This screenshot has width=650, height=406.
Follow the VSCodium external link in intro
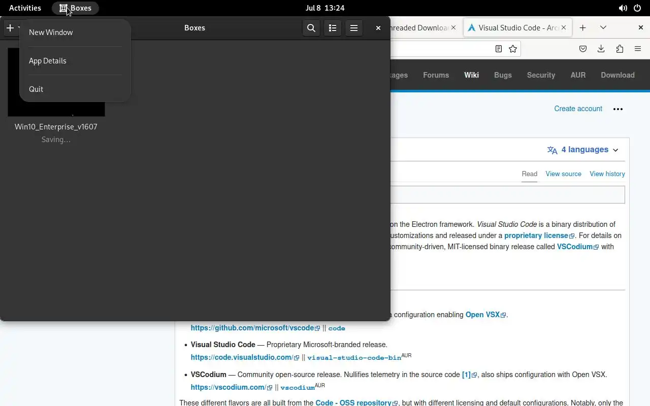click(x=578, y=247)
